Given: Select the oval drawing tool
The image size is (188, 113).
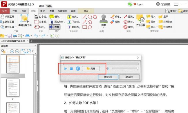Looking at the screenshot, I should (90, 17).
